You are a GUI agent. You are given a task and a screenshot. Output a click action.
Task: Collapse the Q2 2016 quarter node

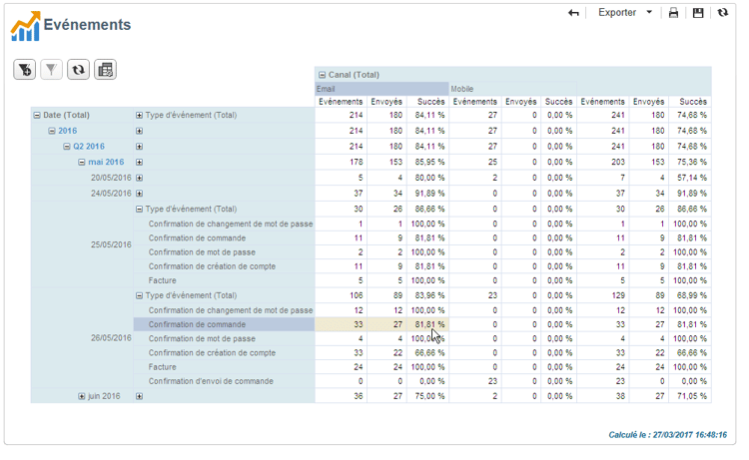(x=67, y=147)
